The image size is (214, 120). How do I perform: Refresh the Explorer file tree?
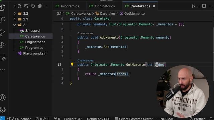[33, 6]
